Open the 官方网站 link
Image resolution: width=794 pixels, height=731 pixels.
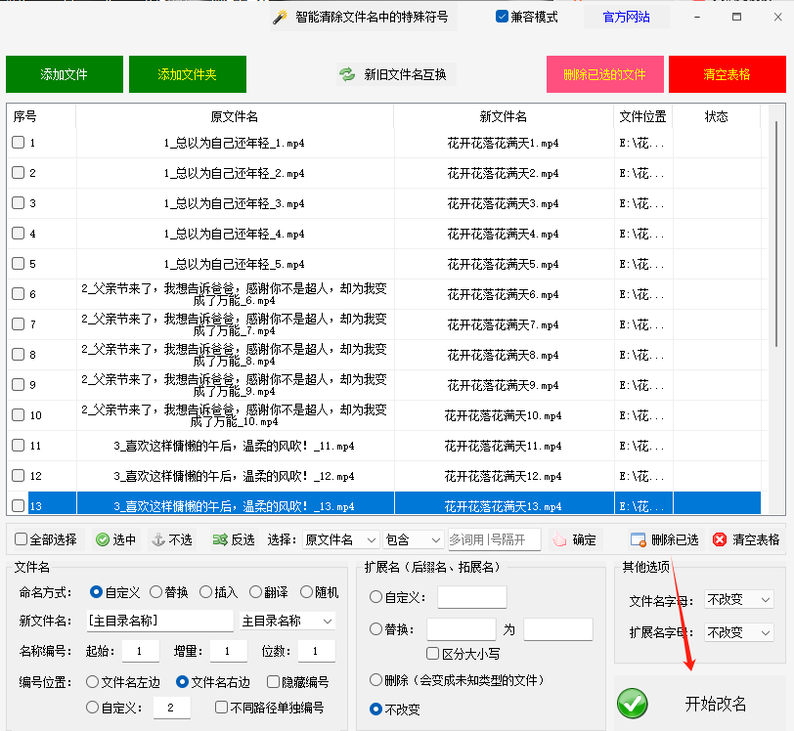627,18
